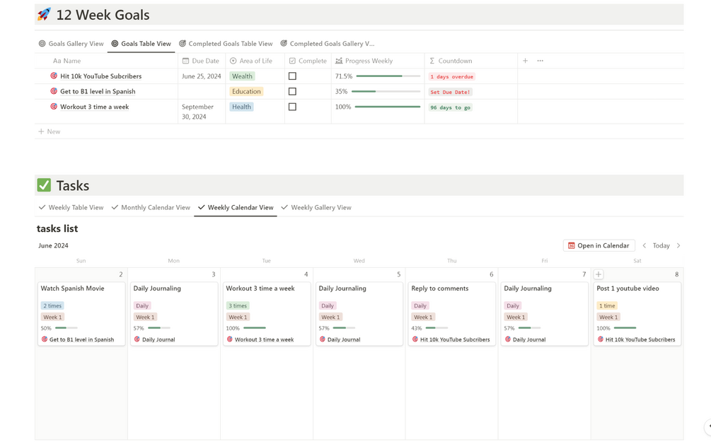
Task: Switch to Completed Goals Table View tab
Action: click(x=226, y=44)
